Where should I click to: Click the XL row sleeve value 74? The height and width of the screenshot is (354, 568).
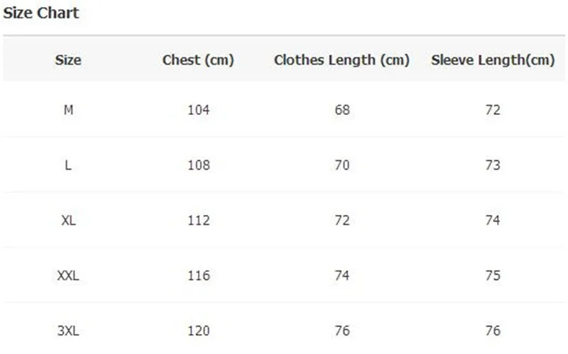[493, 220]
